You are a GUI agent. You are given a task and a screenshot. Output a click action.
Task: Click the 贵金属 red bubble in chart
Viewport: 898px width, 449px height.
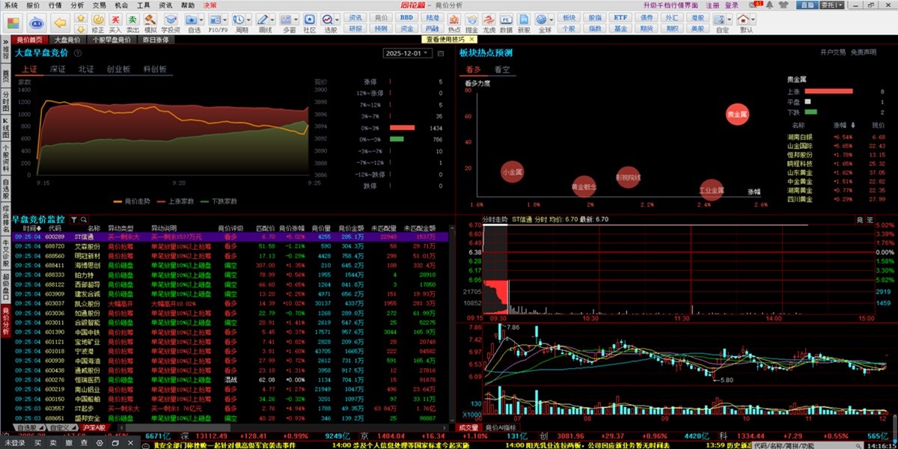click(x=737, y=114)
